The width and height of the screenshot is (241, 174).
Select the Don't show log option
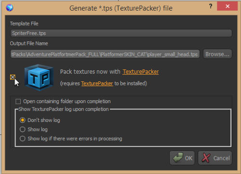[x=22, y=120]
